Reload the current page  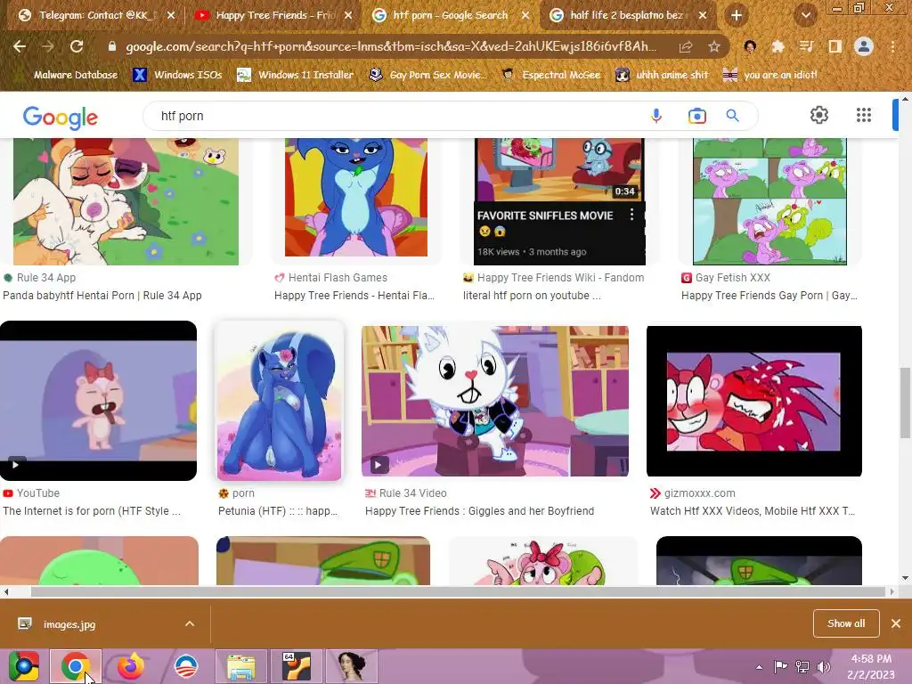[x=77, y=46]
